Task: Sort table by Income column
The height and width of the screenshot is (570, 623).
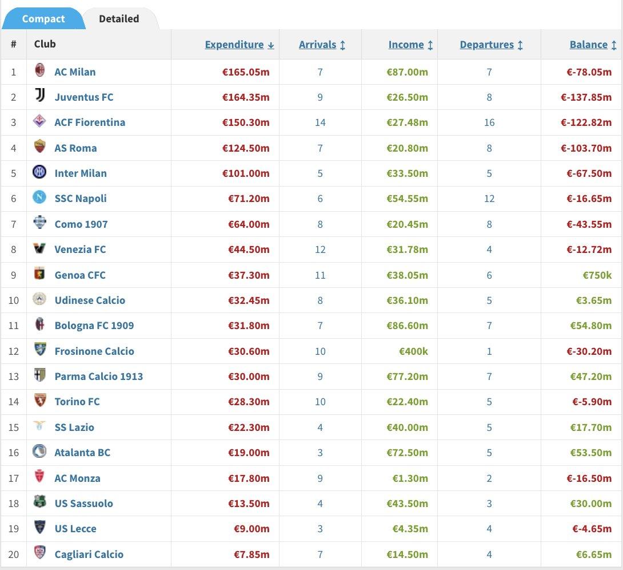Action: click(410, 45)
